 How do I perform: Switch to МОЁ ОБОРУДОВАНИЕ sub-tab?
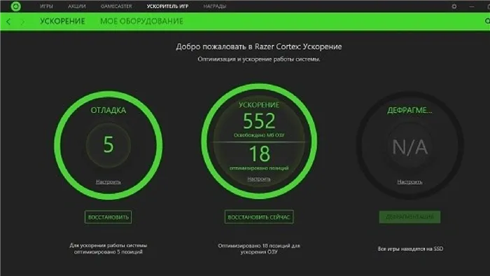141,21
